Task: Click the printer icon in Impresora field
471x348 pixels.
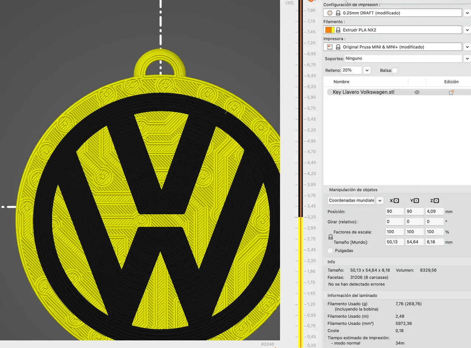Action: 330,47
